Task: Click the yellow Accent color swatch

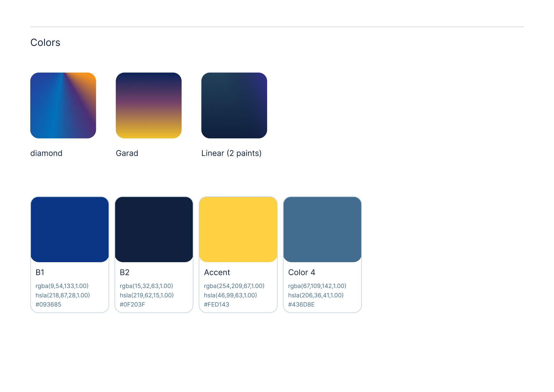Action: tap(238, 229)
